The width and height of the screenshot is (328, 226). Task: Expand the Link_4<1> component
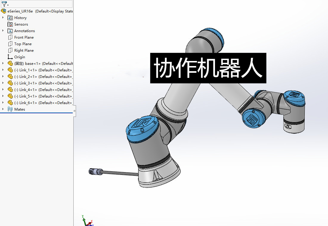coord(3,89)
